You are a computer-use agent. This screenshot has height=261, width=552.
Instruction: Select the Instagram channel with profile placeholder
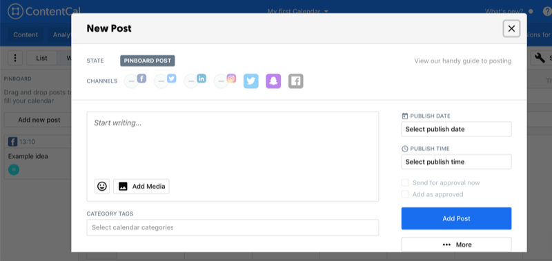(x=226, y=81)
